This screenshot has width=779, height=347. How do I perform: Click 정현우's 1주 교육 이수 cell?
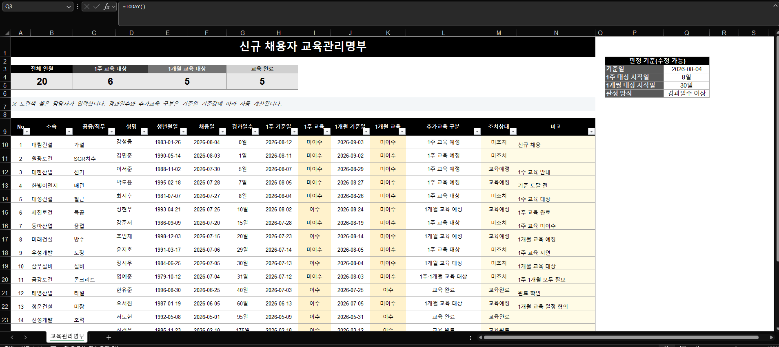pyautogui.click(x=315, y=209)
